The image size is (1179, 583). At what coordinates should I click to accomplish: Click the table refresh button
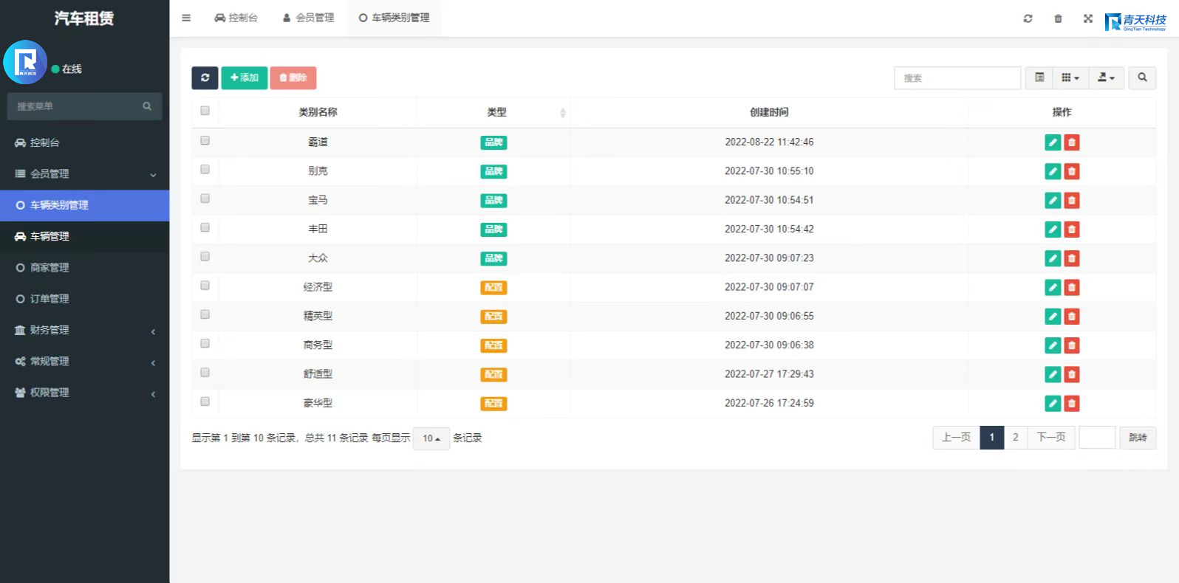click(205, 77)
